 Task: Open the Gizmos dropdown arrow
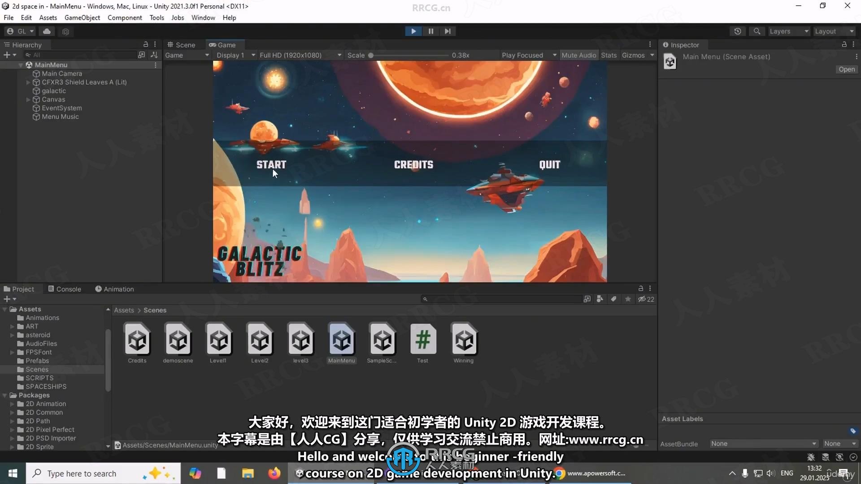[652, 55]
